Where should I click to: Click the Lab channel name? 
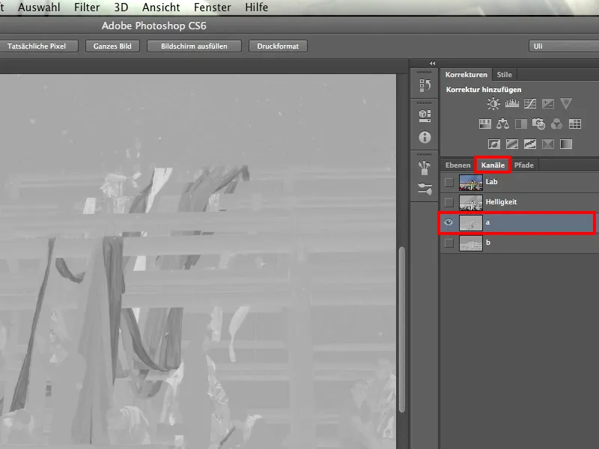click(x=491, y=182)
